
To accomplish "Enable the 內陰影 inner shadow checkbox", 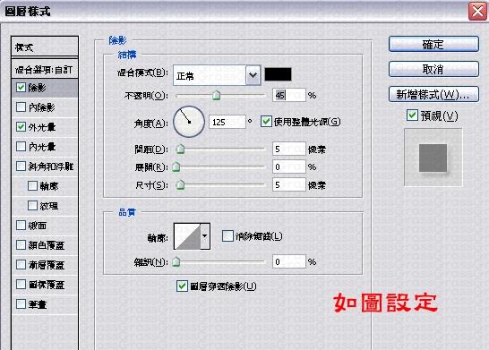I will [x=21, y=107].
